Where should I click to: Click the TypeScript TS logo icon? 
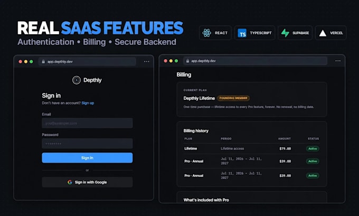click(x=242, y=33)
